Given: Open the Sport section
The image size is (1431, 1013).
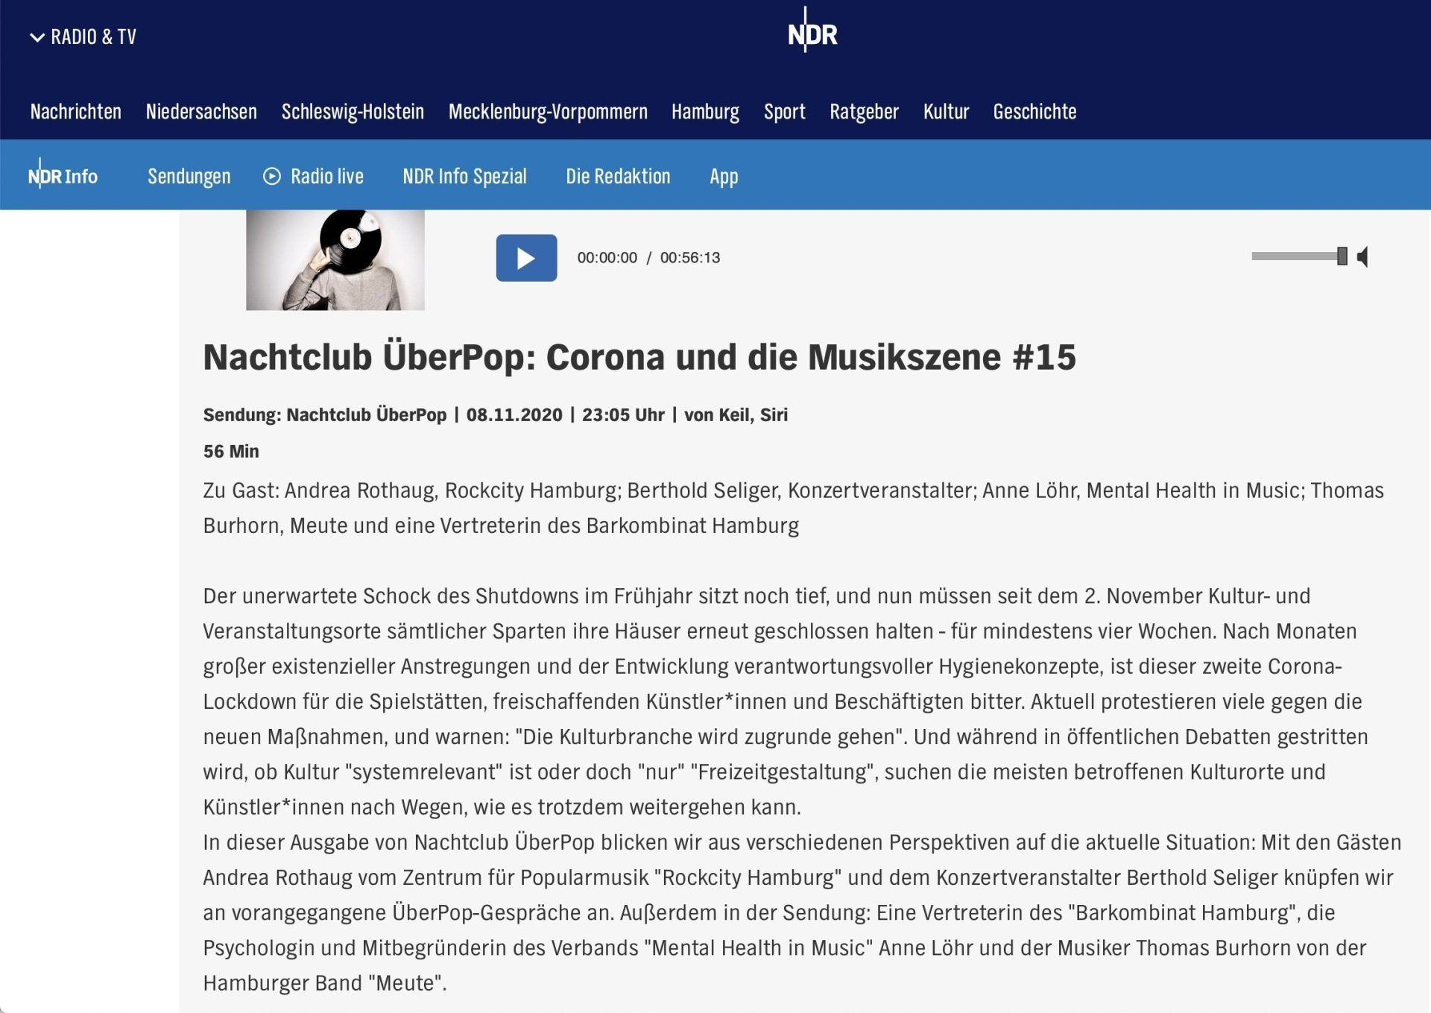Looking at the screenshot, I should click(x=785, y=112).
